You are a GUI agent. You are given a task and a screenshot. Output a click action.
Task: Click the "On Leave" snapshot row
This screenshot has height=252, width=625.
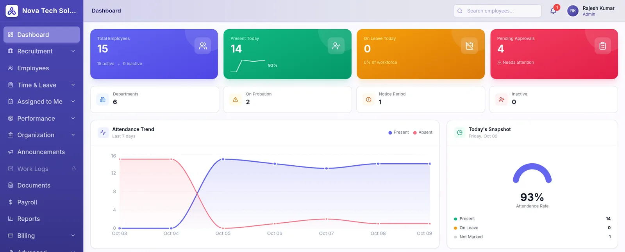532,228
